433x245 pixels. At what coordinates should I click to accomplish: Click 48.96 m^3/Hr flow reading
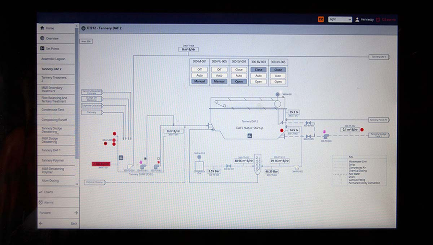pos(244,161)
